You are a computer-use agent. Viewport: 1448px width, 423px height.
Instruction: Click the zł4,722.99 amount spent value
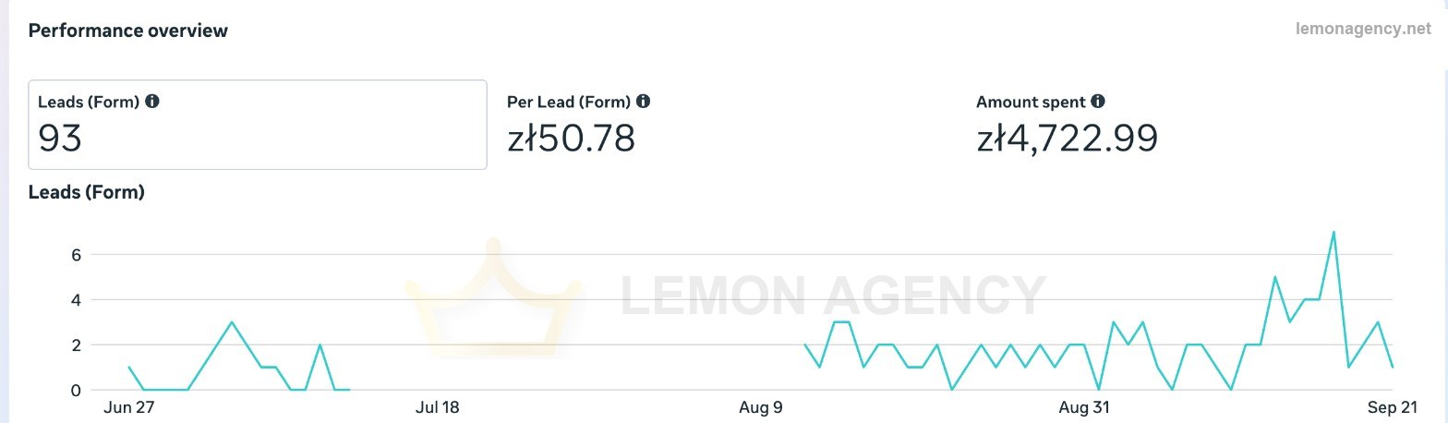tap(1067, 139)
